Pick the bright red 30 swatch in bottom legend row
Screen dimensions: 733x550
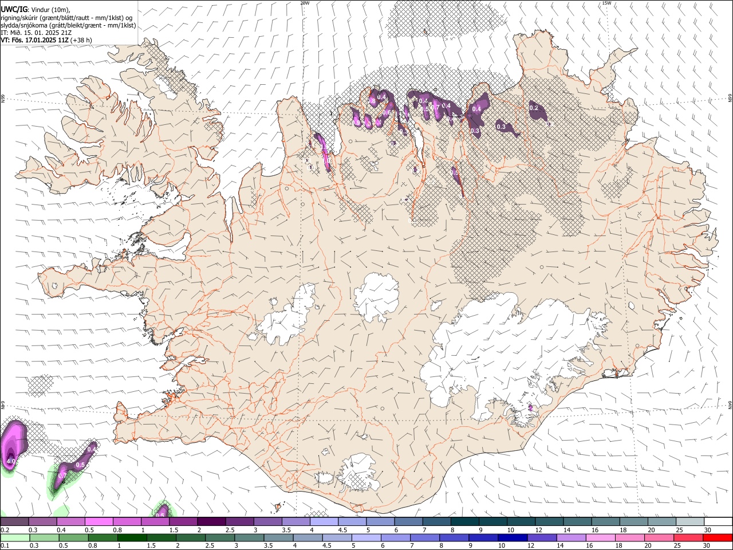(x=718, y=537)
